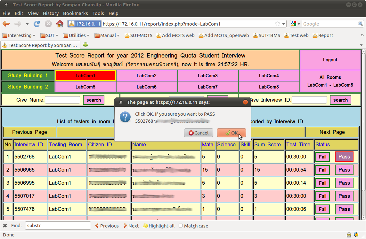Go to Previous Page
The height and width of the screenshot is (239, 366).
[30, 132]
